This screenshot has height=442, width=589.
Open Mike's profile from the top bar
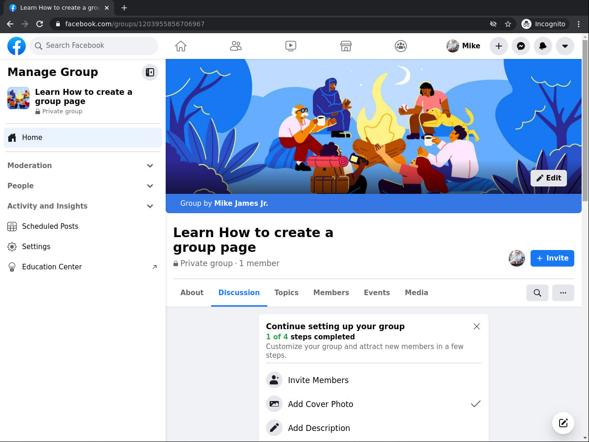[x=463, y=46]
